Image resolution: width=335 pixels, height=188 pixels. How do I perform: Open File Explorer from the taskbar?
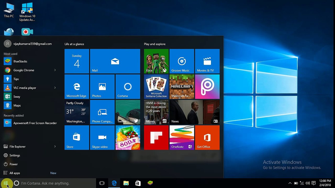126,183
